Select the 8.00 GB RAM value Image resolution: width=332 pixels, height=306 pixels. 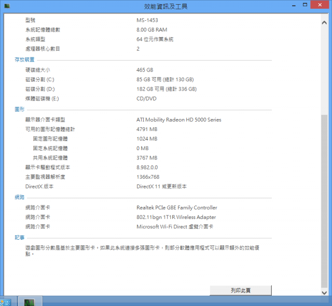coord(152,30)
